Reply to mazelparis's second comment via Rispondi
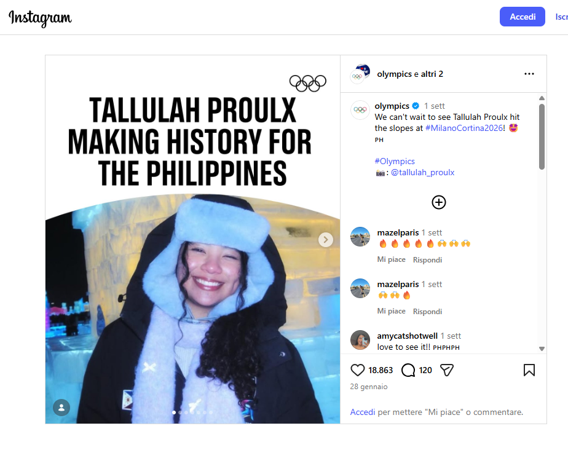Screen dimensions: 568x450 pos(427,311)
